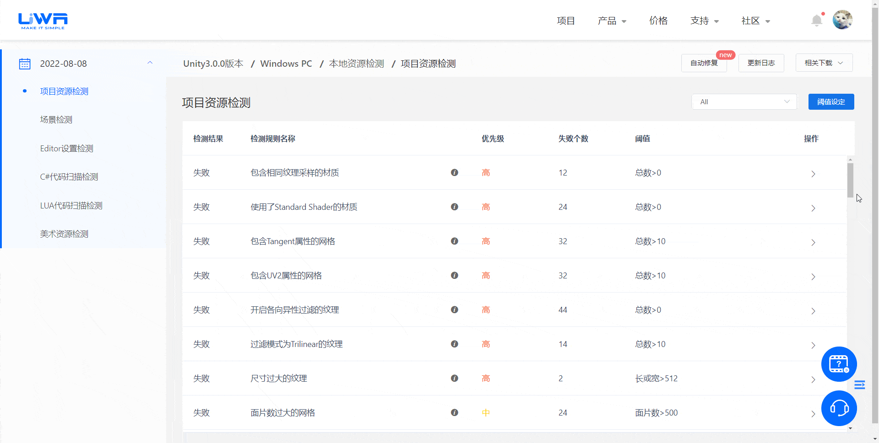This screenshot has width=879, height=443.
Task: Open the All filter dropdown
Action: 744,101
